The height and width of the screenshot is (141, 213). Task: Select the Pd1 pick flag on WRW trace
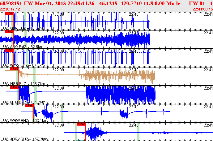pyautogui.click(x=29, y=106)
